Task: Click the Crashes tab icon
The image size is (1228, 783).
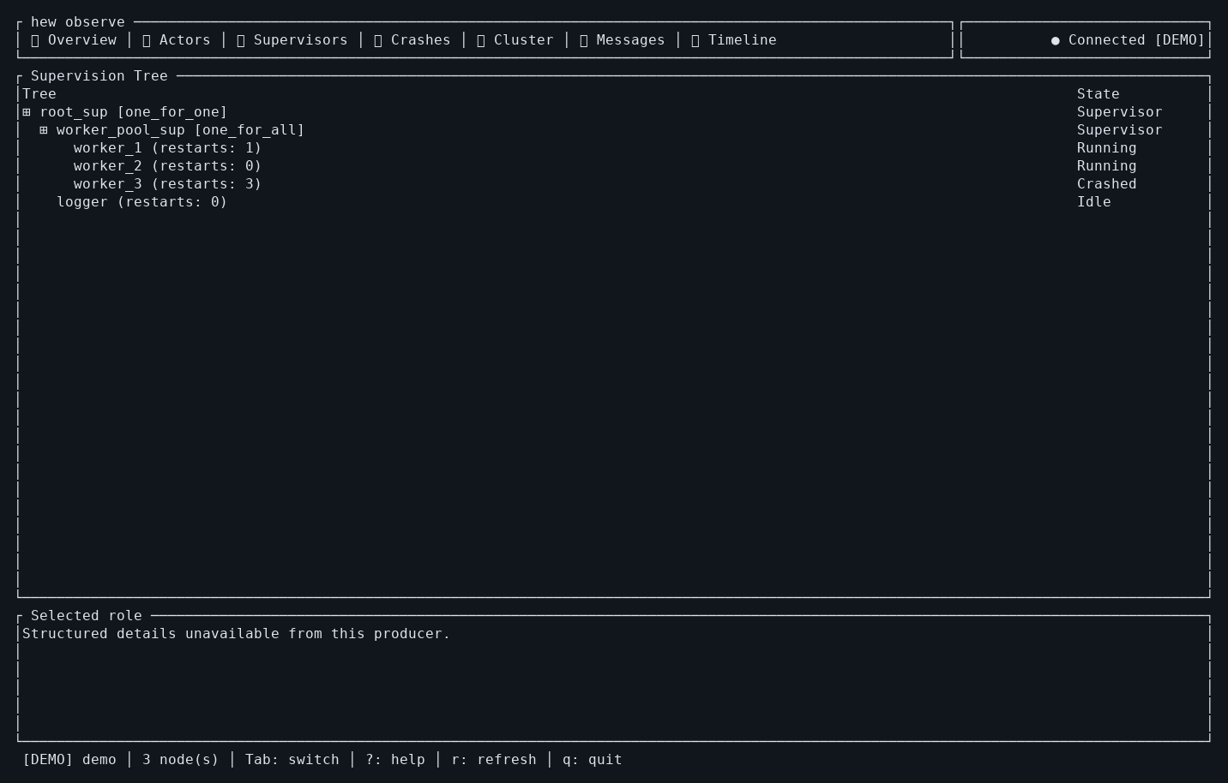Action: pyautogui.click(x=378, y=40)
